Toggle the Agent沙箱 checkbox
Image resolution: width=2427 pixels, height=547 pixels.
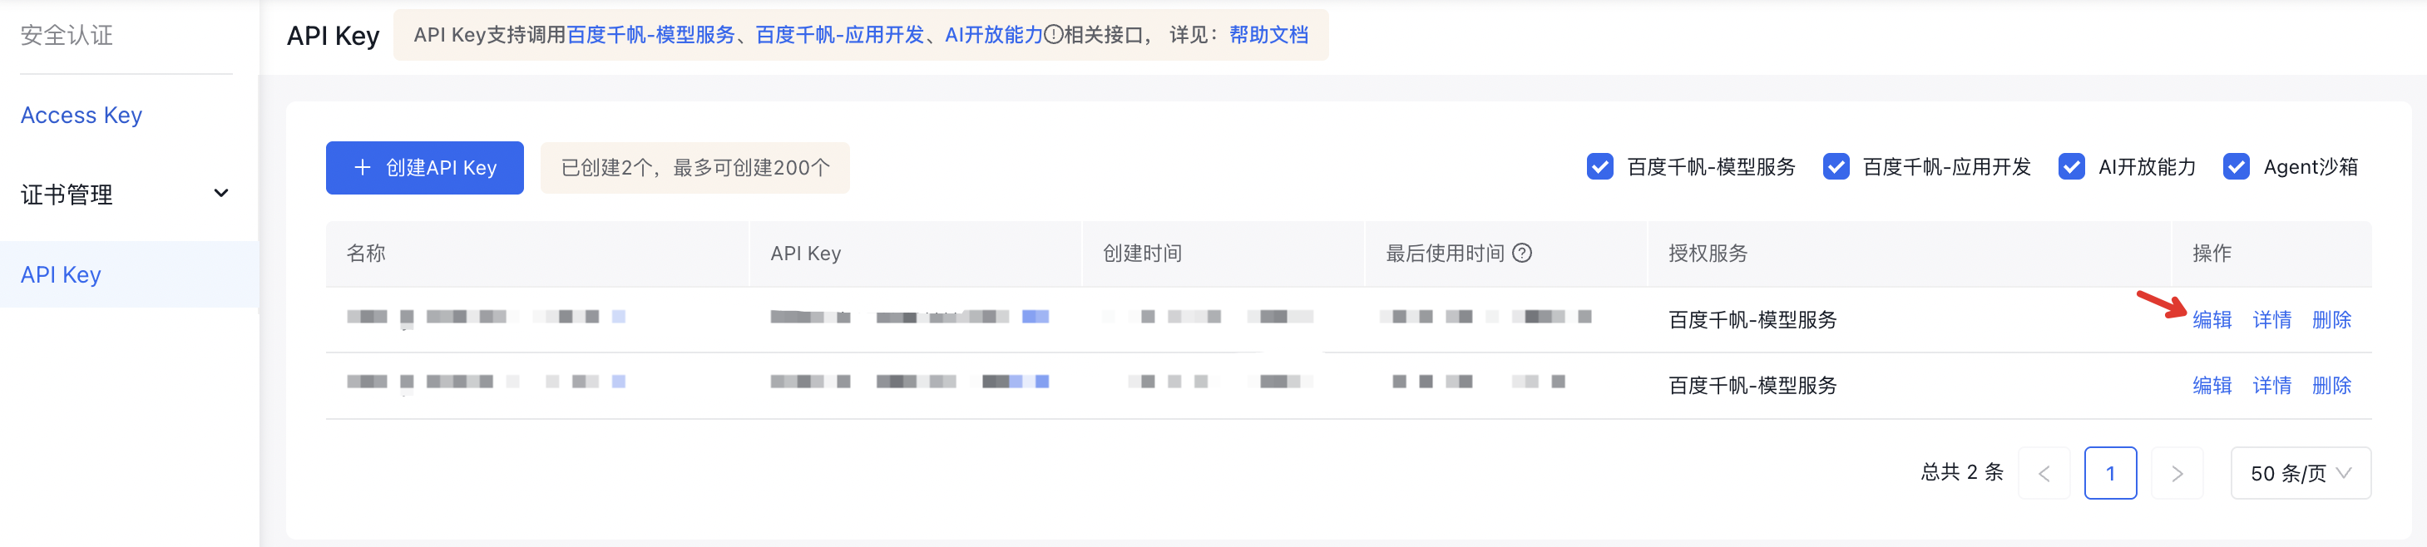[2236, 166]
